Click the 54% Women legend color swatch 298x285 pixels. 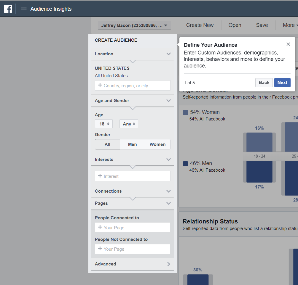coord(185,112)
